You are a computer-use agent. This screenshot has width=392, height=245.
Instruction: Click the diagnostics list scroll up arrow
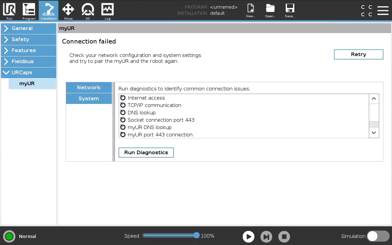point(374,98)
